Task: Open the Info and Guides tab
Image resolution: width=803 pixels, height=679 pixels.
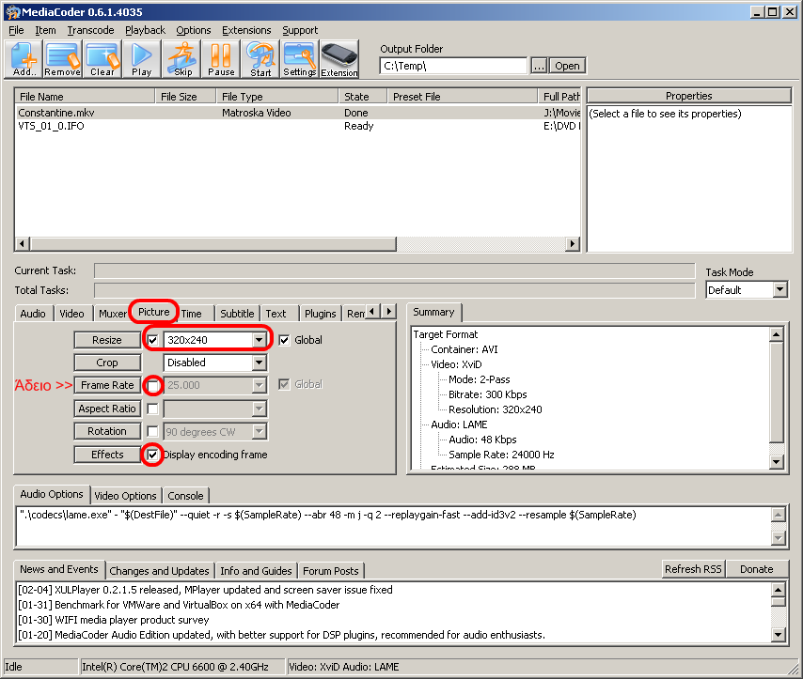Action: click(256, 570)
